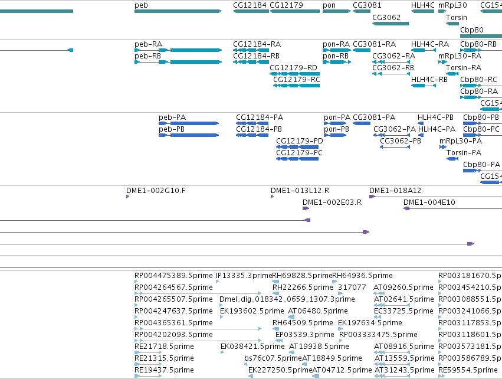
Task: Select protein CG12179-PD
Action: coord(297,147)
